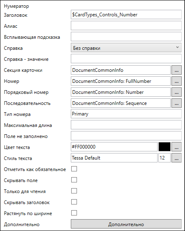Expand the Справка dropdown showing Без справки
The image size is (185, 231).
[126, 48]
